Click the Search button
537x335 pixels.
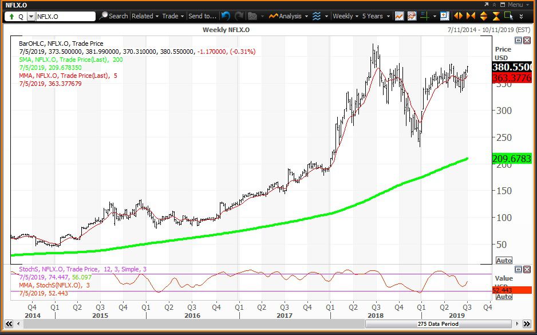[x=114, y=16]
